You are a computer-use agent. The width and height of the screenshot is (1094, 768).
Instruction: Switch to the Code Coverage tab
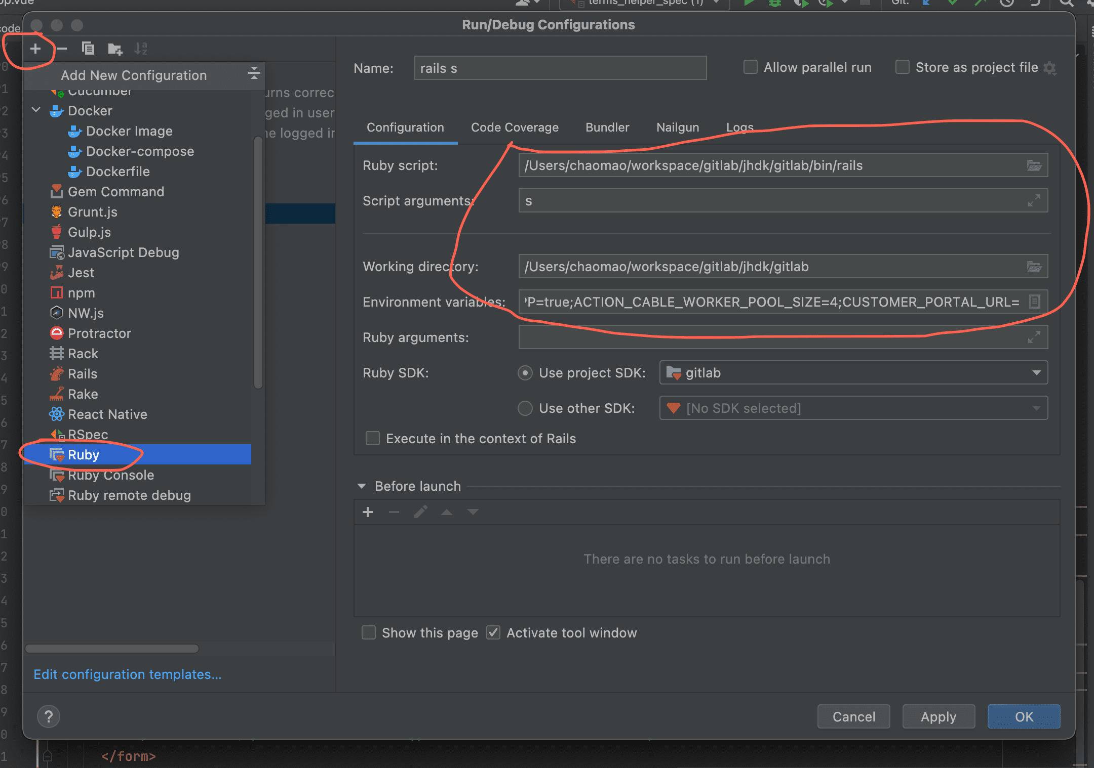[x=515, y=127]
